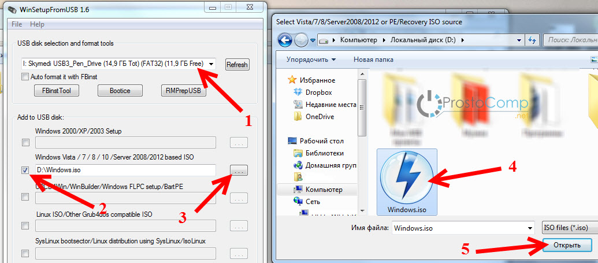Browse for SysLinux/IsoLinux distribution
Image resolution: width=598 pixels, height=263 pixels.
(239, 253)
